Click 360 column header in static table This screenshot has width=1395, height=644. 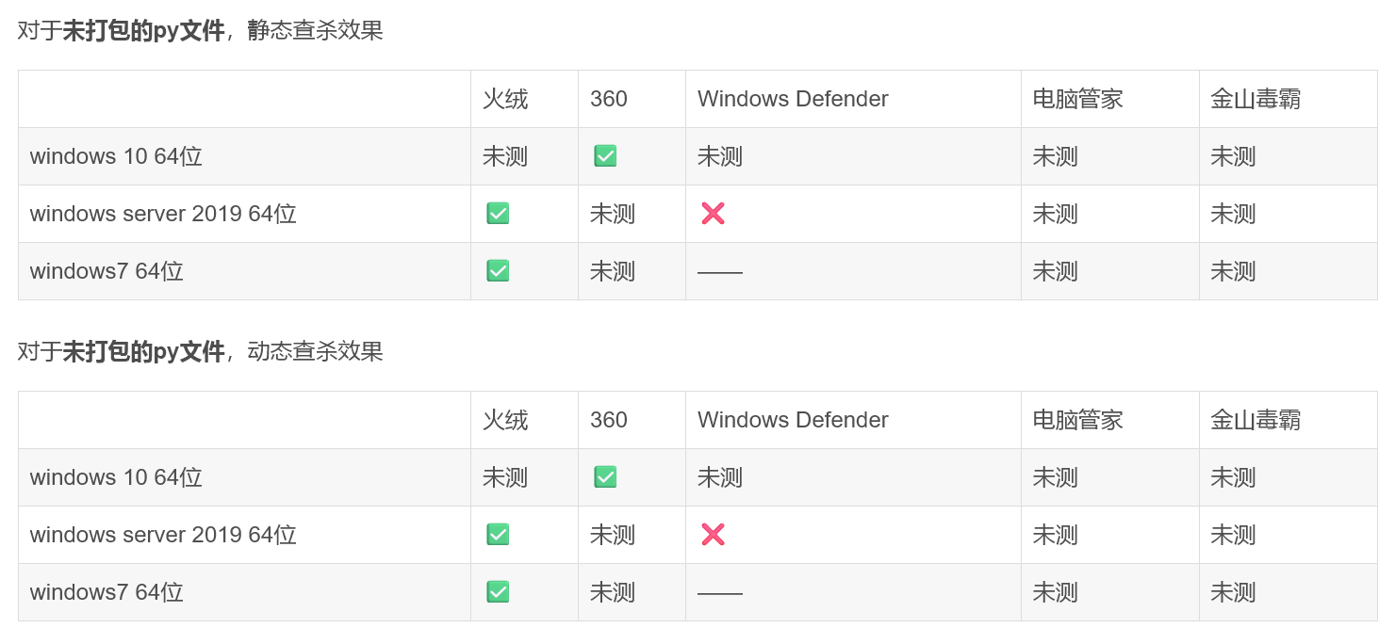click(609, 99)
